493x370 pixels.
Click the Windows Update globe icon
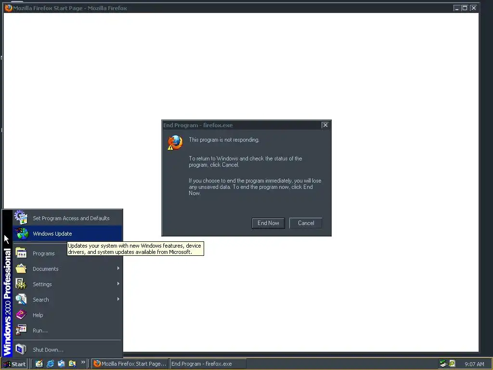(x=22, y=234)
